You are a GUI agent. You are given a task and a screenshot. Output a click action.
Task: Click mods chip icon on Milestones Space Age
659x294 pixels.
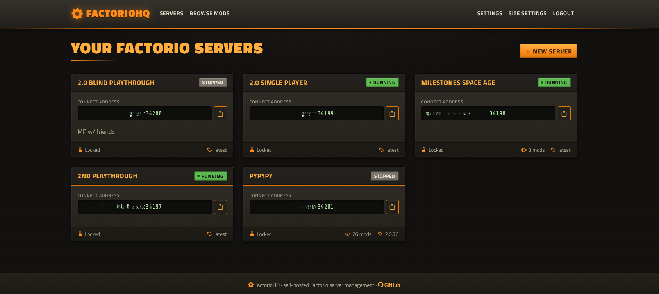click(524, 150)
